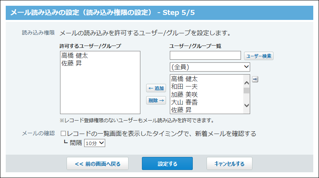319x178 pixels.
Task: Click the ユーザー検索 button
Action: click(x=259, y=56)
